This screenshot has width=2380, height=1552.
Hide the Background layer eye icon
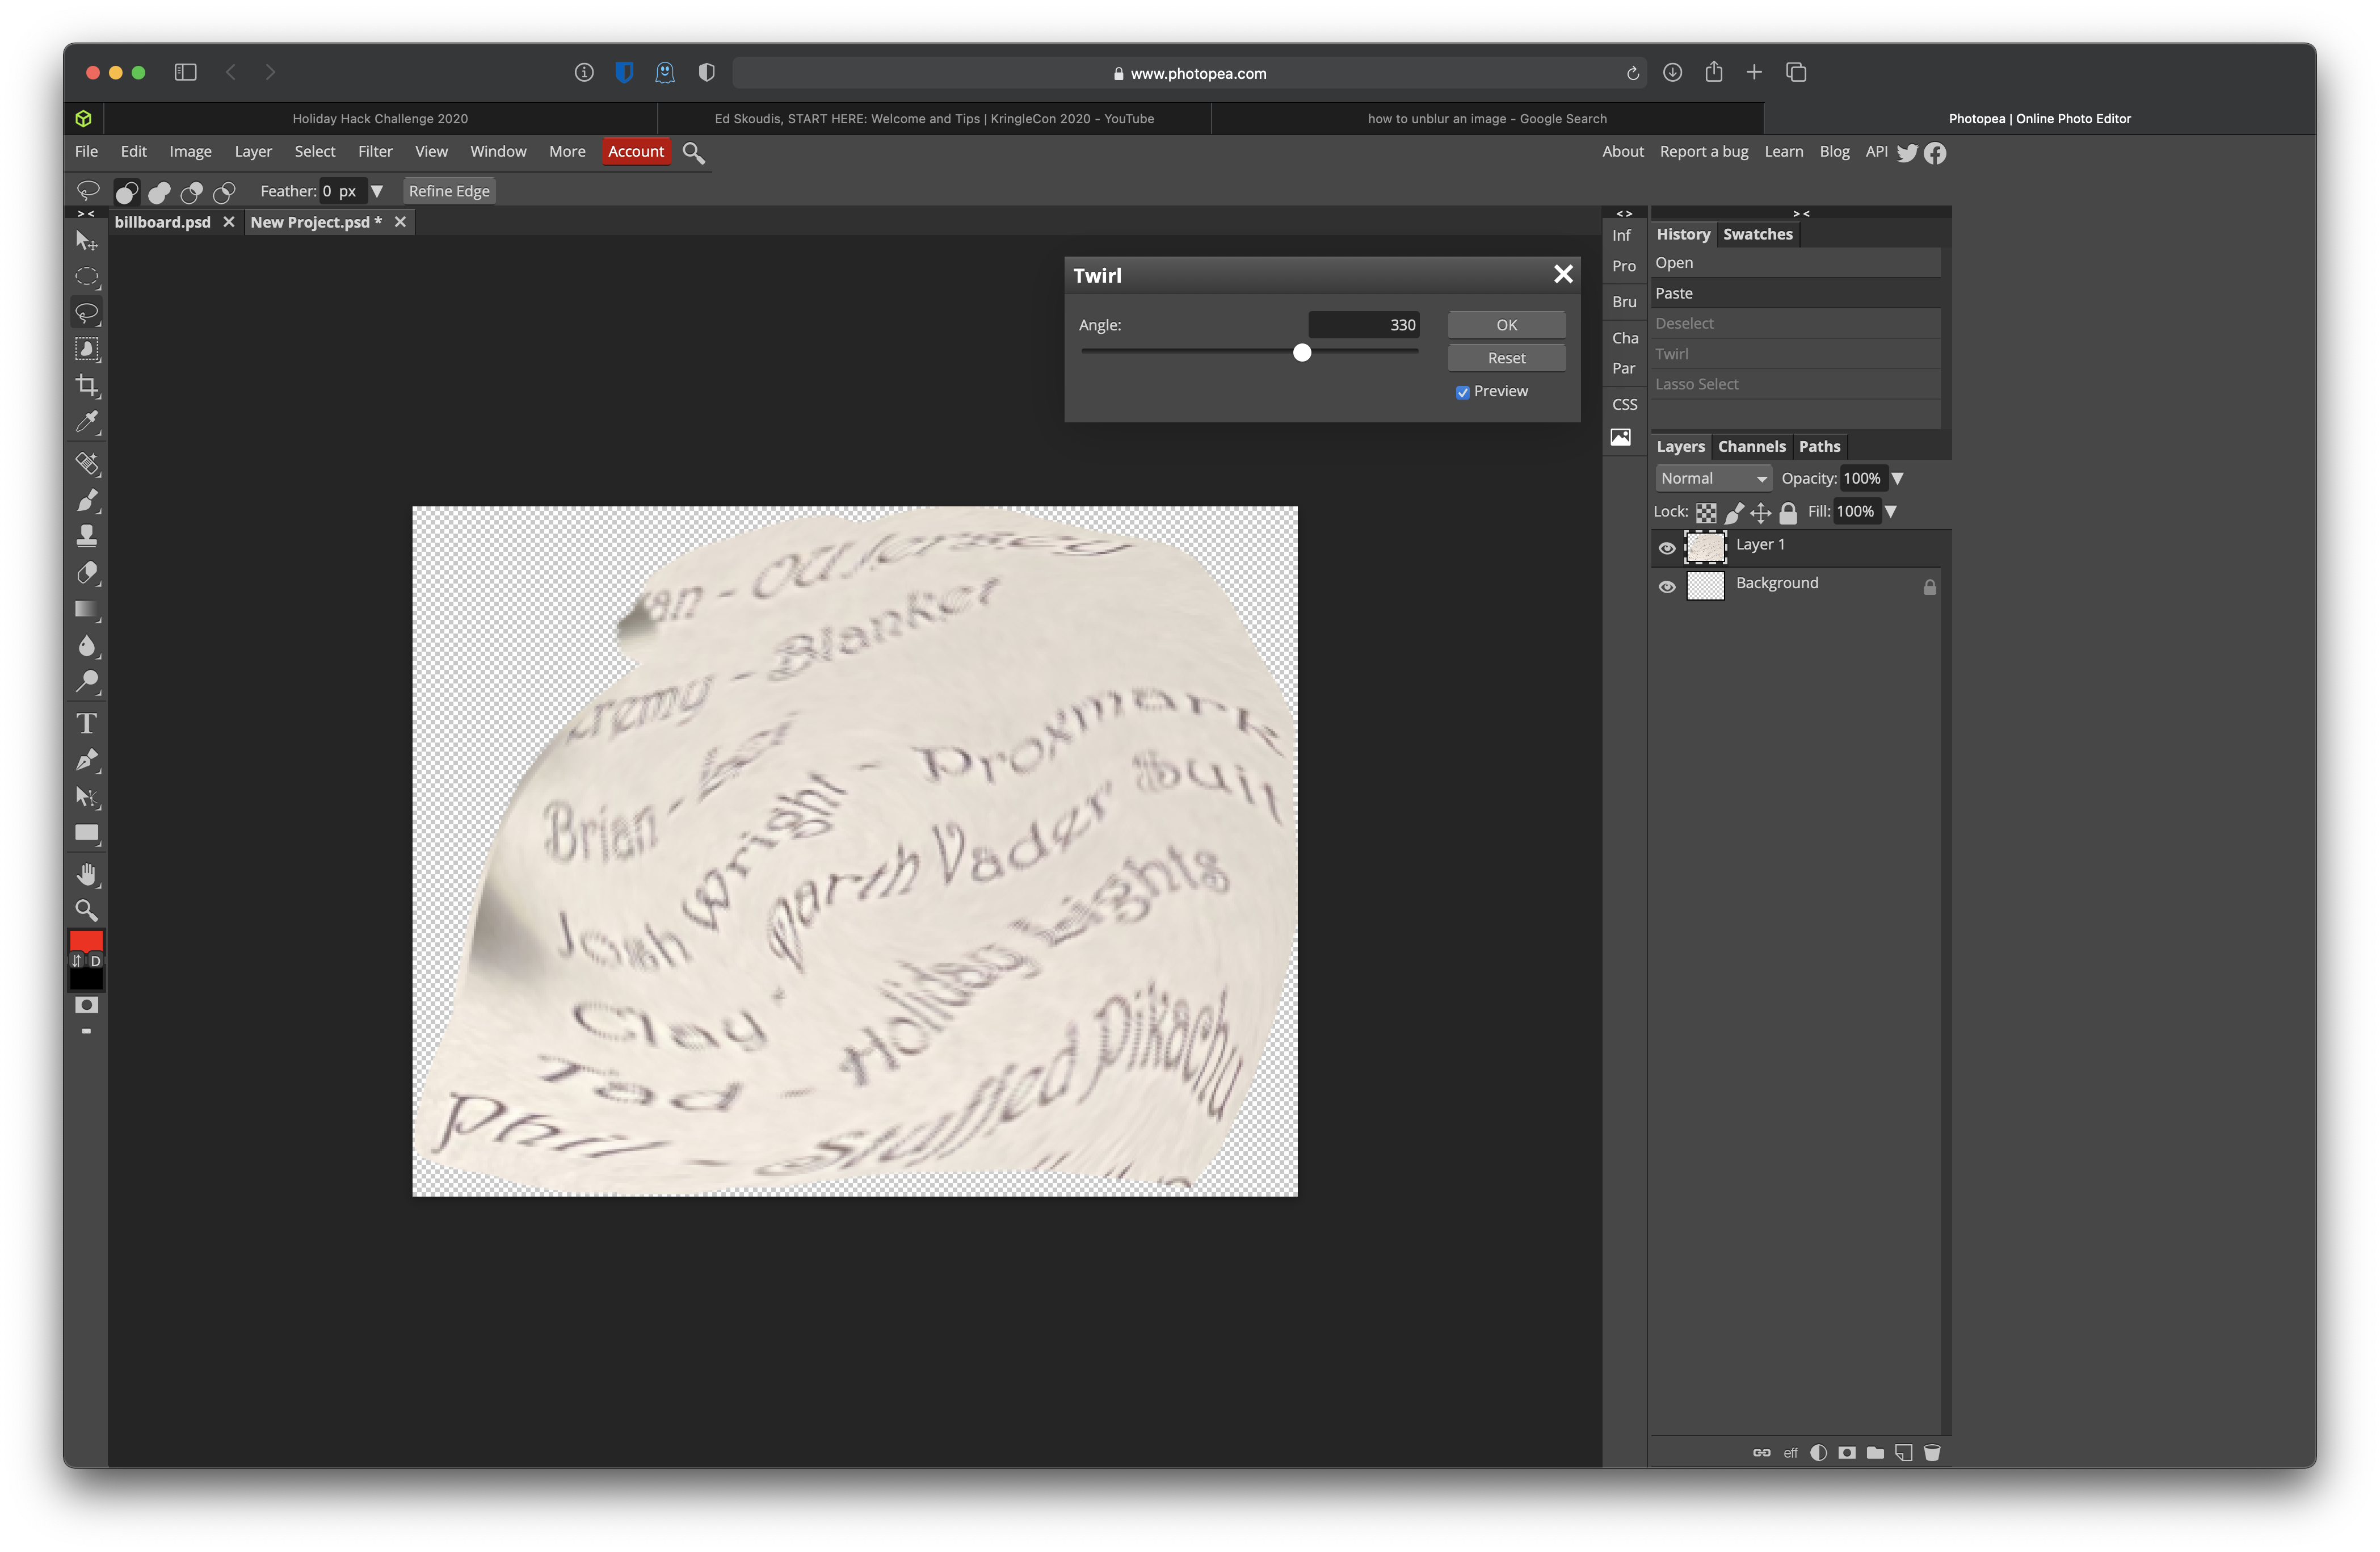pyautogui.click(x=1667, y=586)
